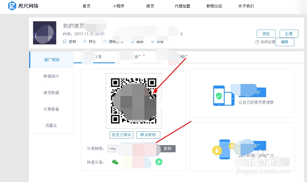Open the 教程论坛 menu item
Screen dimensions: 307x182
(x=214, y=6)
